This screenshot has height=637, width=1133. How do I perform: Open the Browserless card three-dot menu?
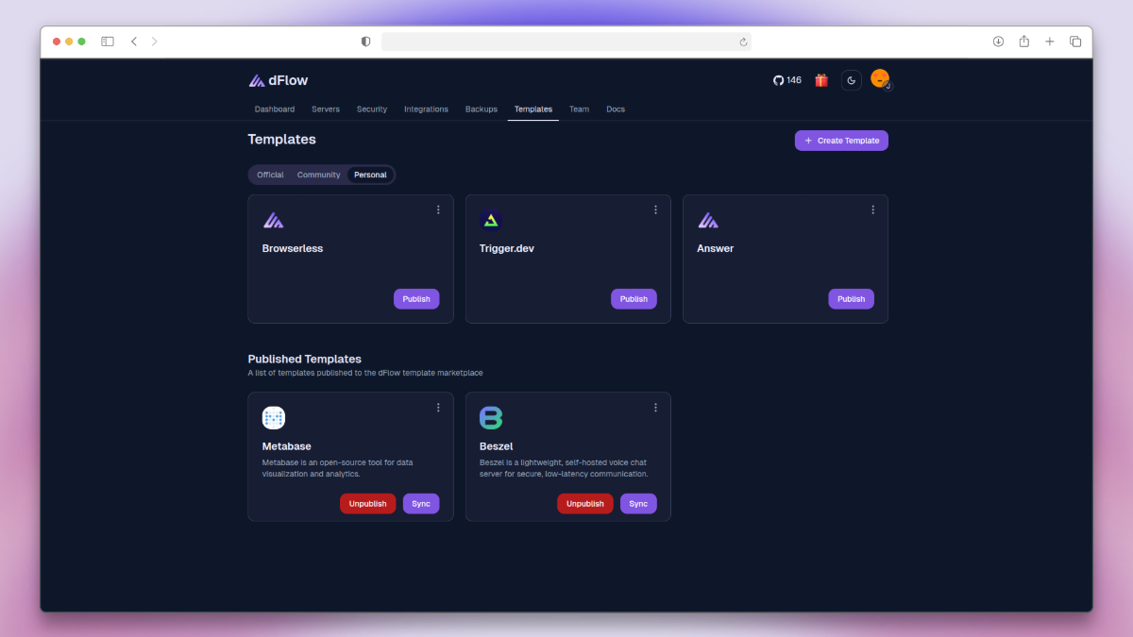click(438, 210)
